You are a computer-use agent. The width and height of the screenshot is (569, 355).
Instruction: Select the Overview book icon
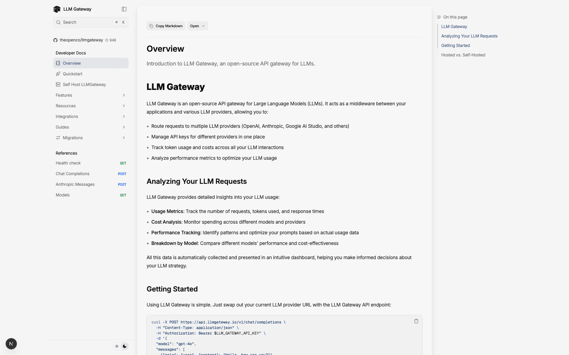click(x=58, y=63)
